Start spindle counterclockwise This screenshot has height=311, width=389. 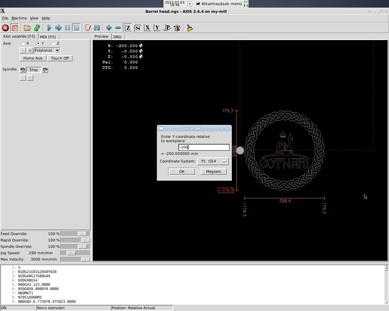point(22,70)
